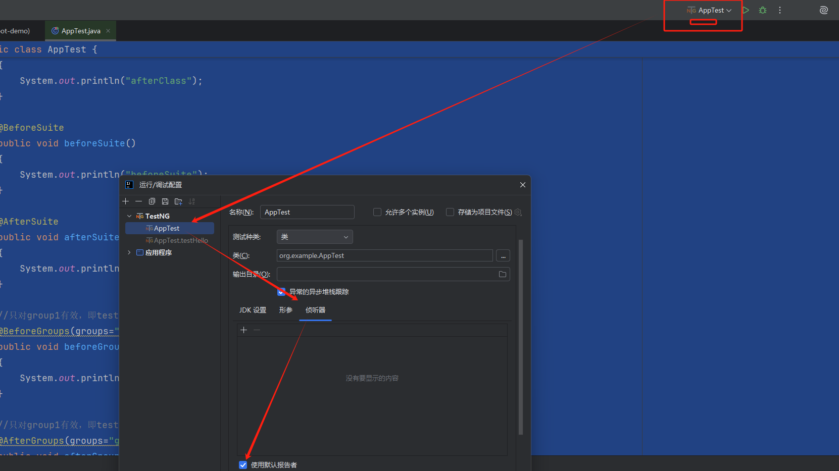
Task: Add a new run configuration
Action: (x=126, y=201)
